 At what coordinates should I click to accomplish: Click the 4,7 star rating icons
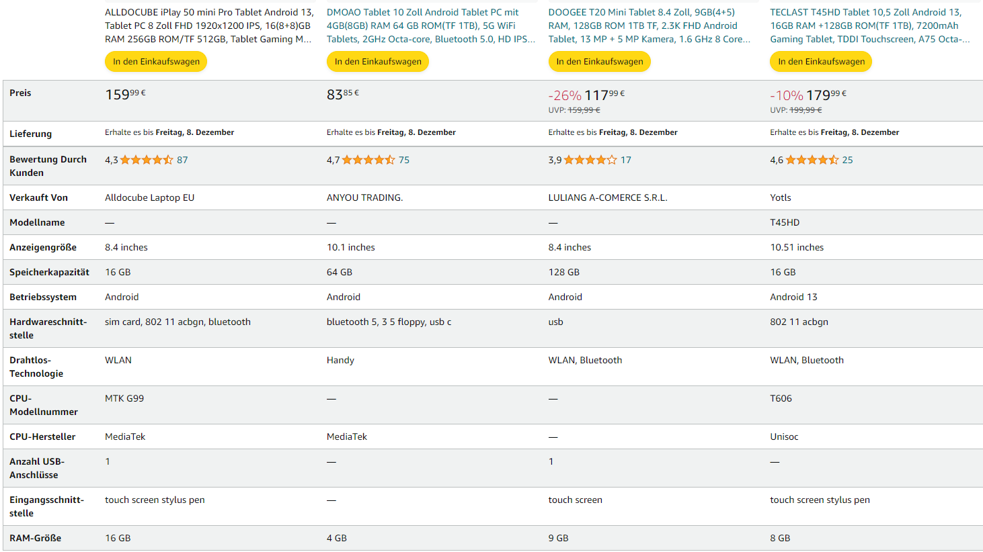coord(368,160)
